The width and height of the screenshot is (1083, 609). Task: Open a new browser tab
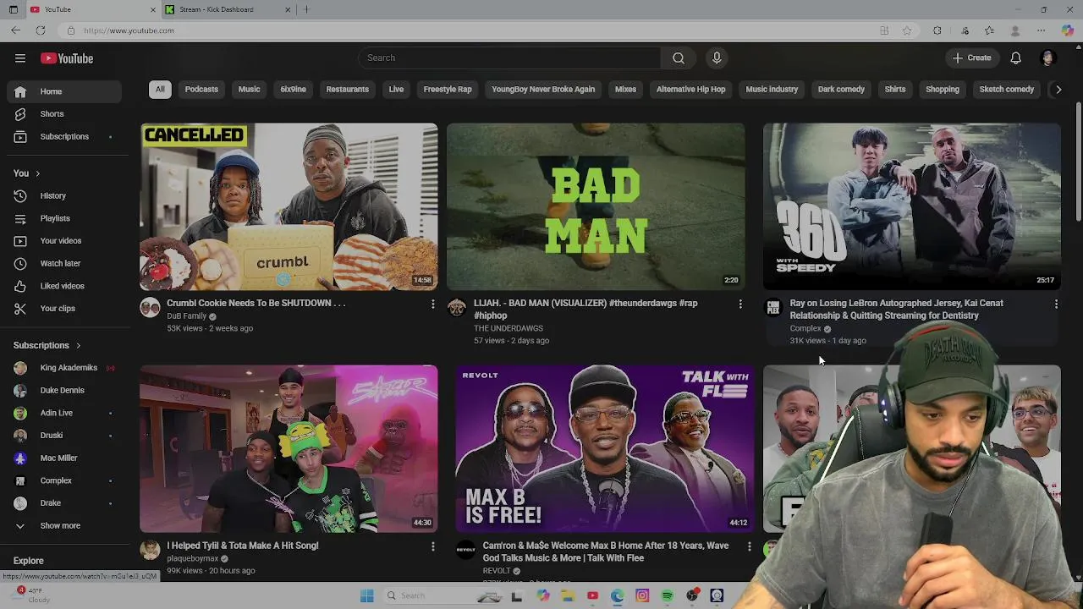(x=306, y=9)
